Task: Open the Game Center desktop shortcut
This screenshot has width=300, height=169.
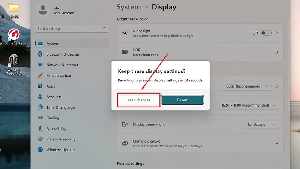Action: coord(14,36)
